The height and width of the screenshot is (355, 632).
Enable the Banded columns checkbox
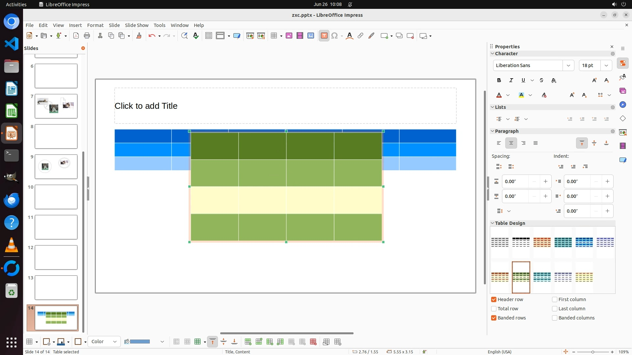(555, 318)
